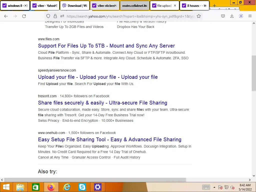The width and height of the screenshot is (256, 192).
Task: Open the Firefox downloads panel
Action: point(232,16)
